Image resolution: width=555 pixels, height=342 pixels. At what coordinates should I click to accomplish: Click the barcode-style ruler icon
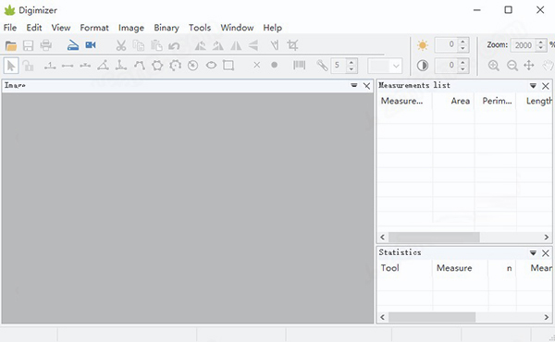[x=300, y=65]
